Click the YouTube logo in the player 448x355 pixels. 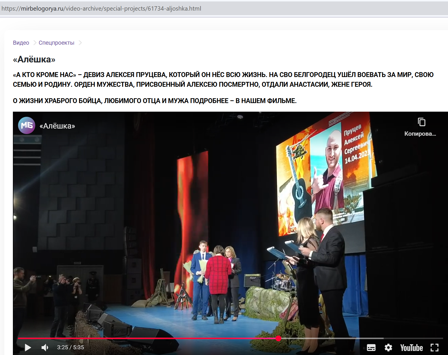[411, 348]
